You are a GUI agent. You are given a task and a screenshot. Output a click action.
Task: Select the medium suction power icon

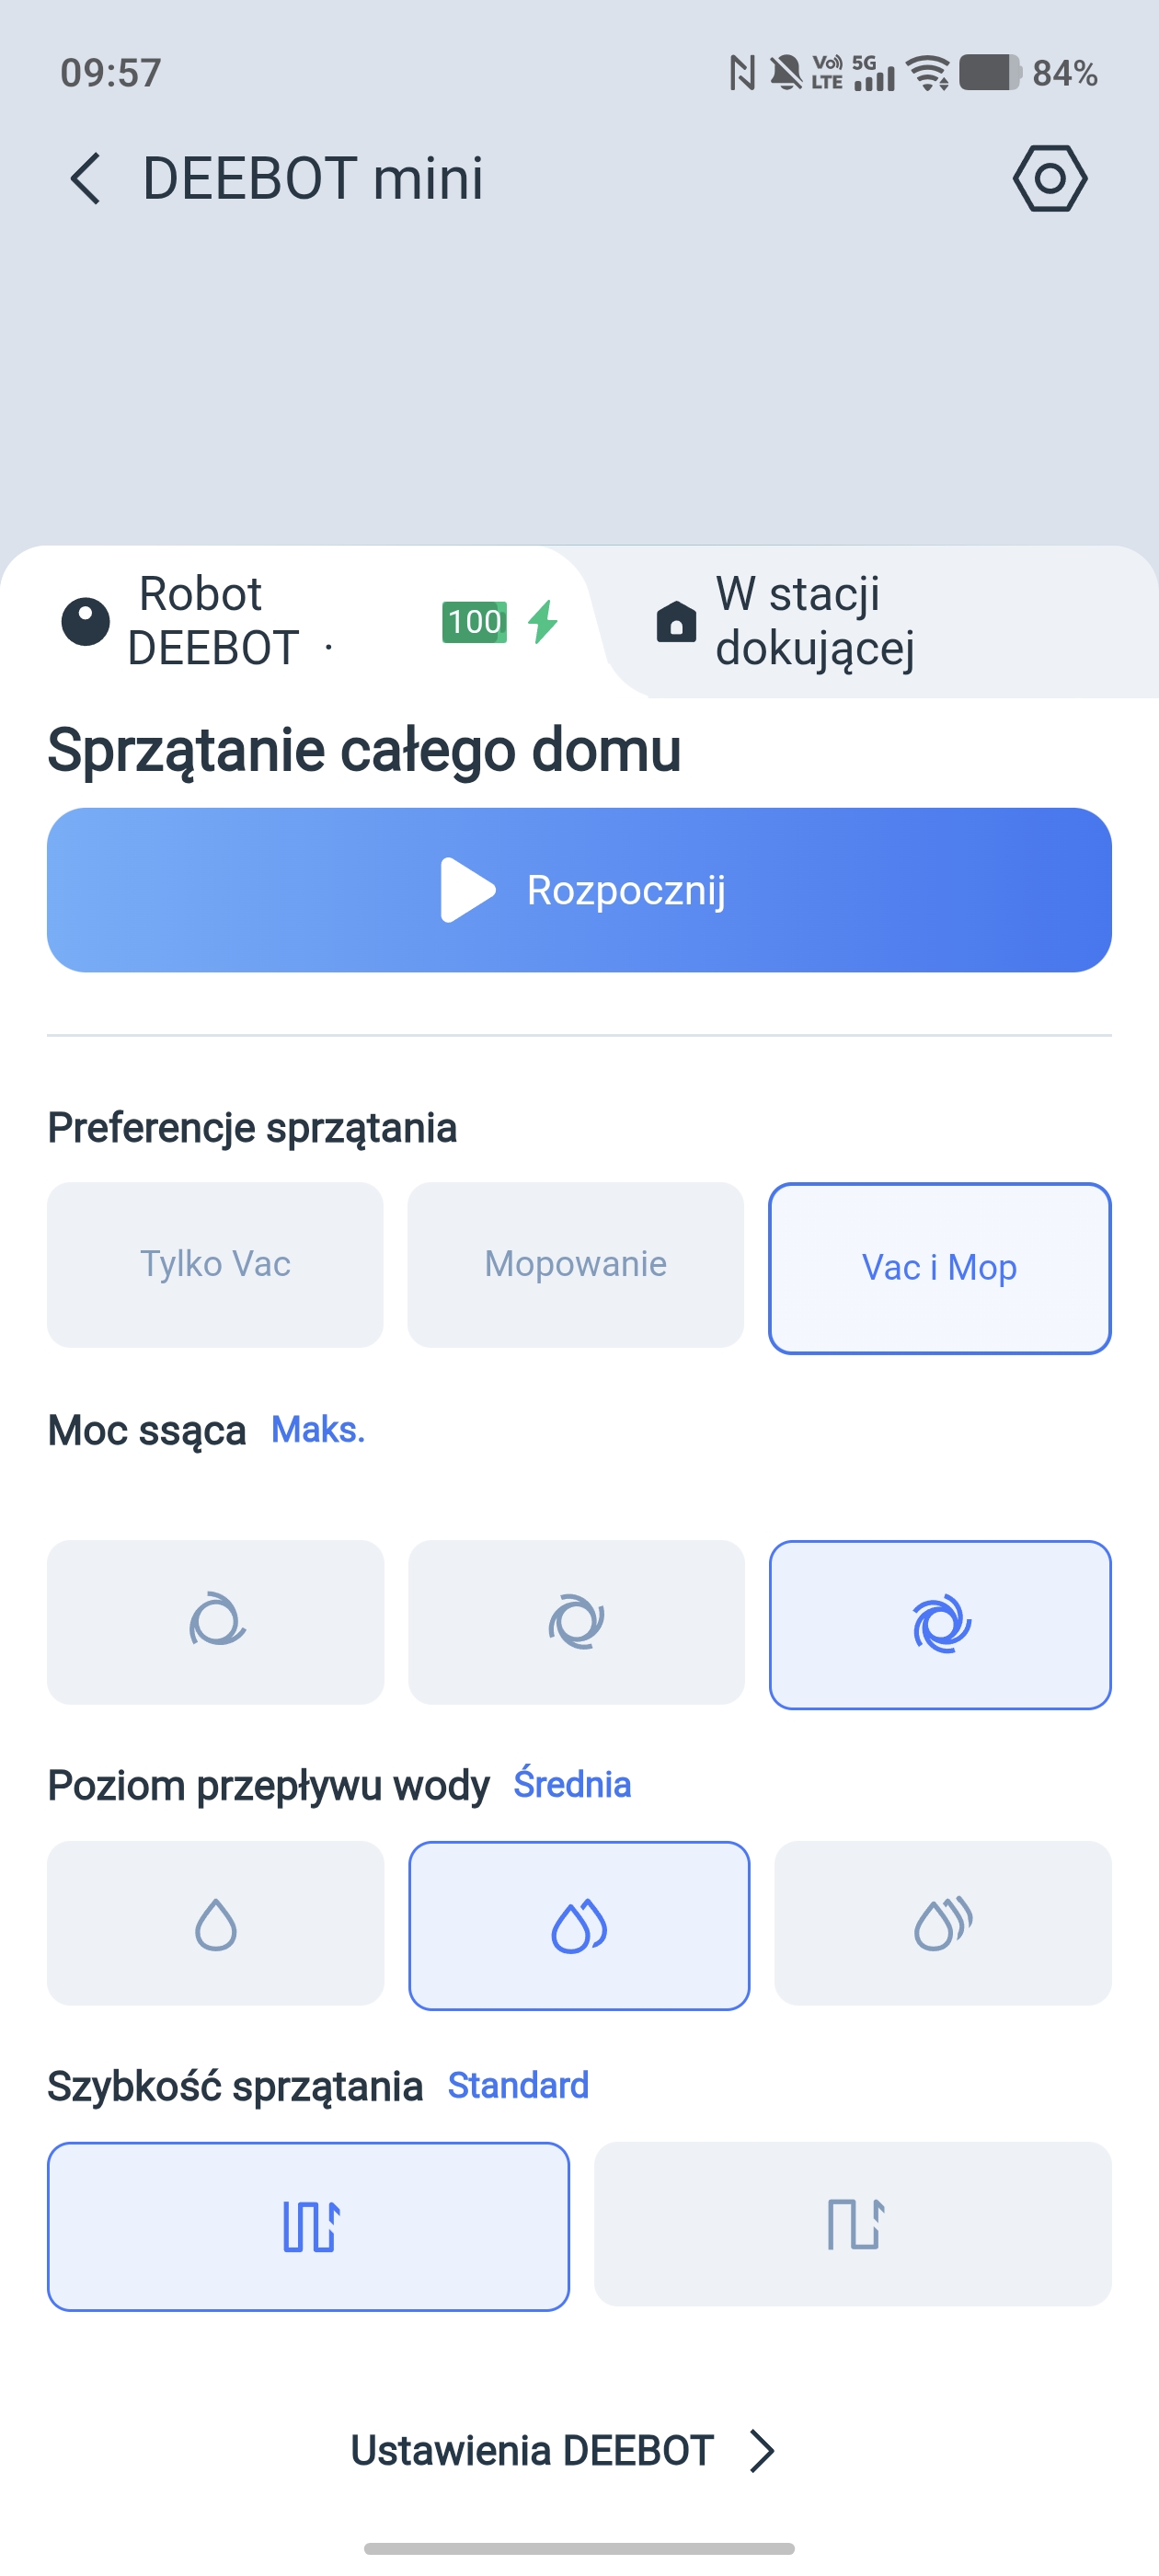(x=576, y=1622)
